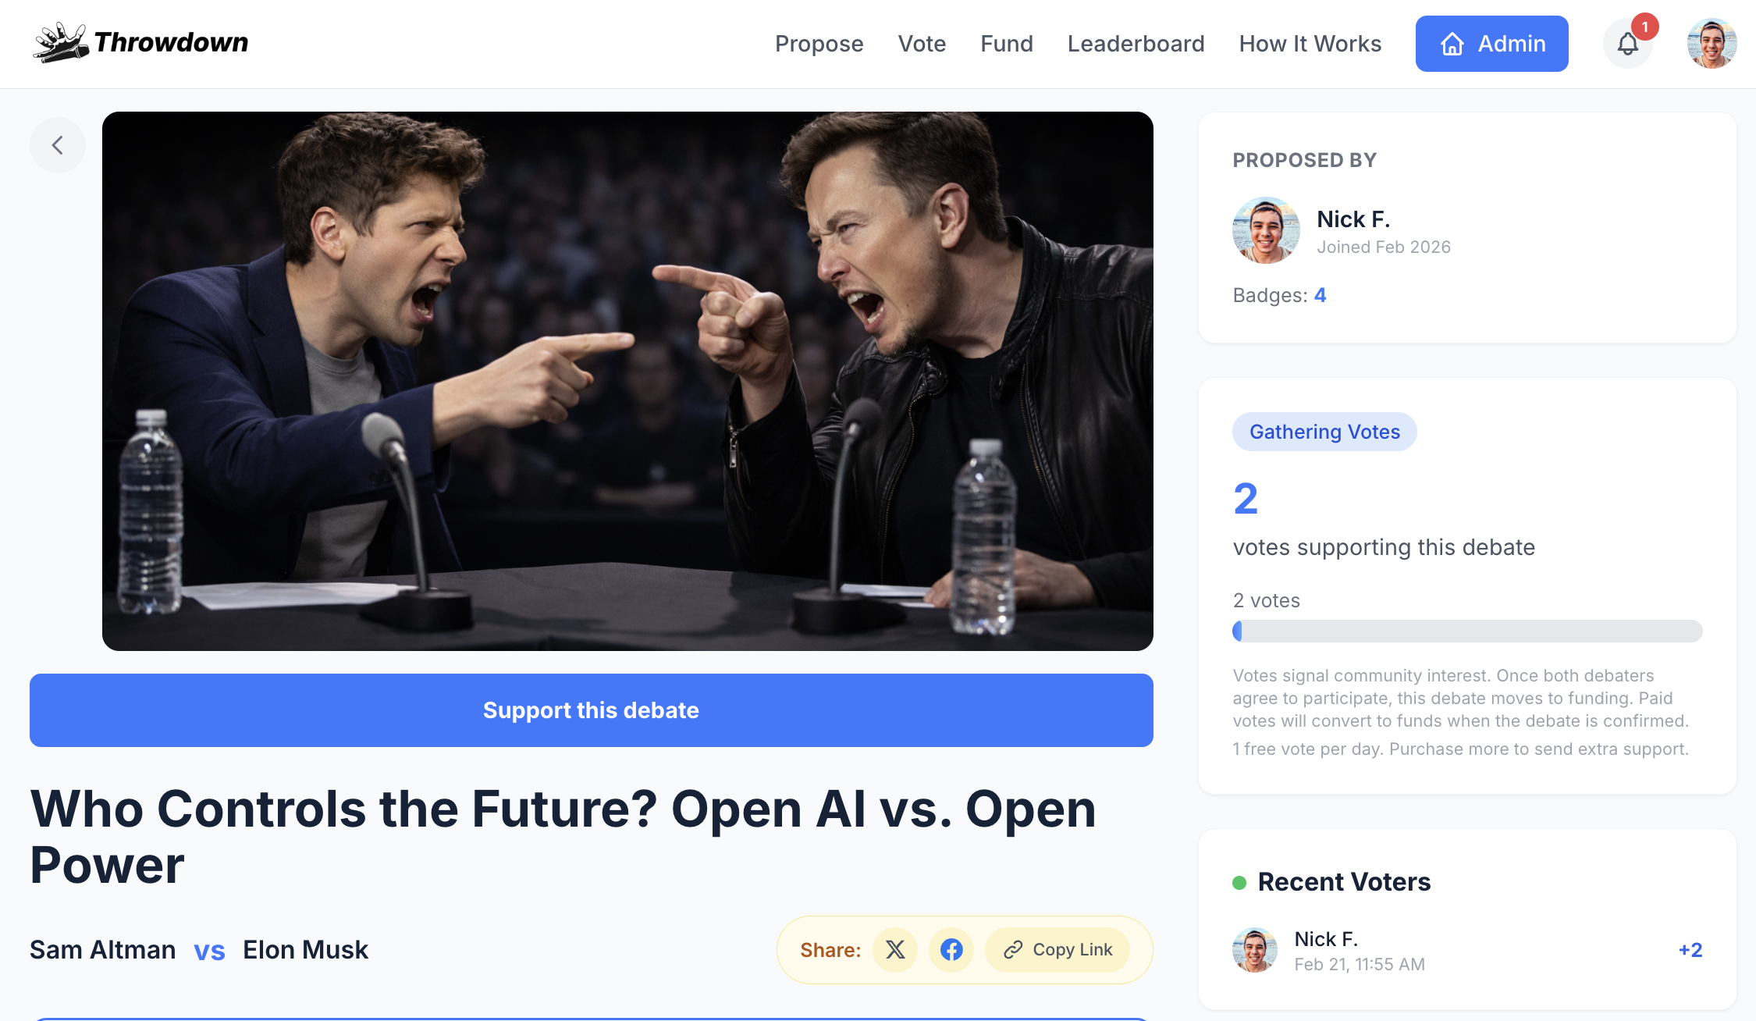Screen dimensions: 1756x1021
Task: Open the Leaderboard page
Action: 1136,44
